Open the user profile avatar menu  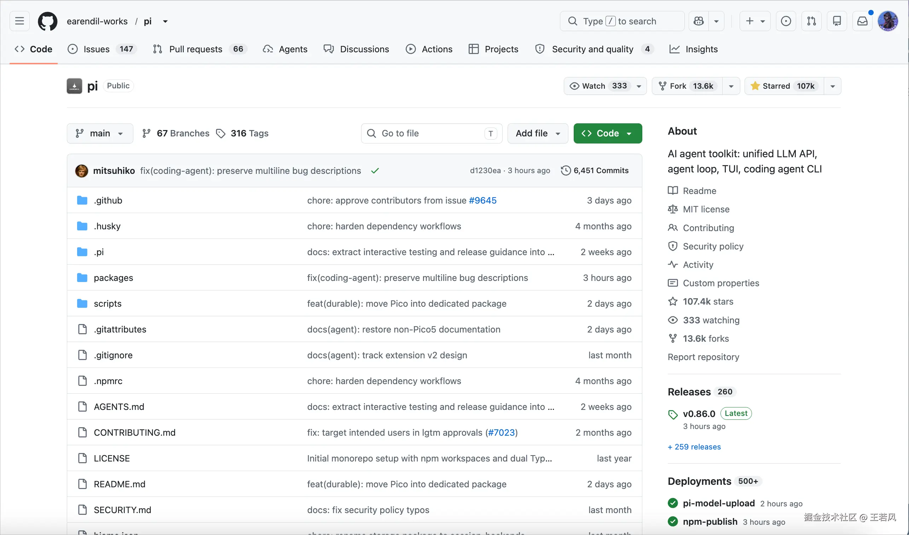888,21
